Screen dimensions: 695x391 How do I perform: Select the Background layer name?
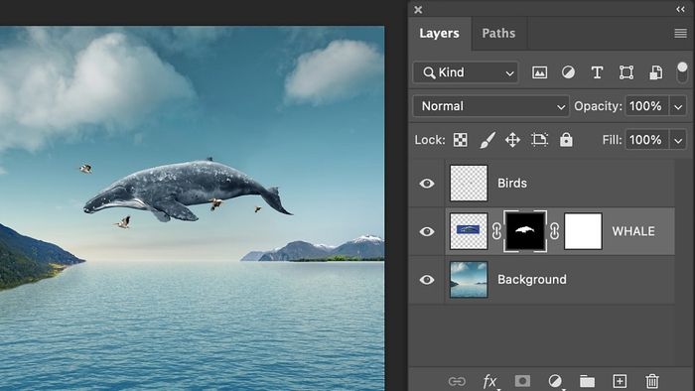tap(532, 280)
